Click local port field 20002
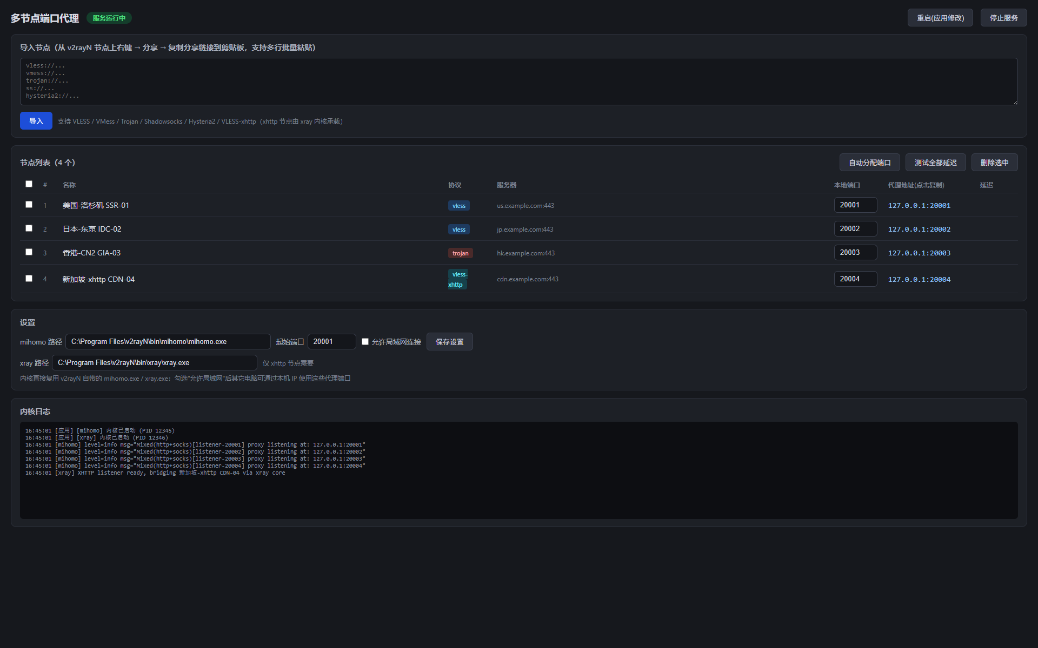 coord(855,229)
